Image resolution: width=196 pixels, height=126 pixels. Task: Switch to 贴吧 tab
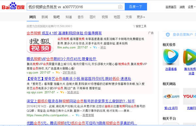tap(57, 17)
